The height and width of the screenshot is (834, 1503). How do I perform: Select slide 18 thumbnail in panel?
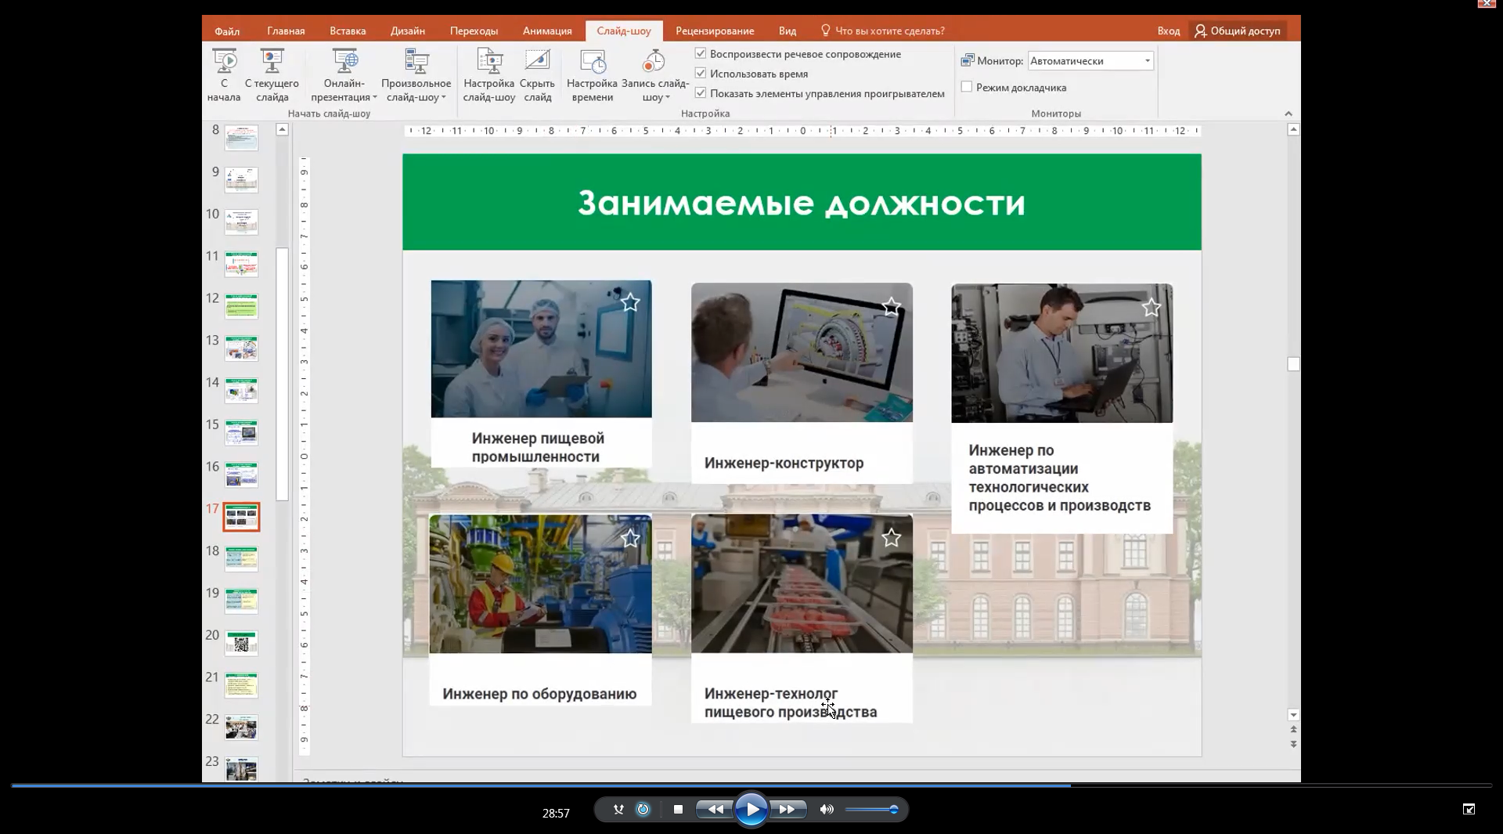[241, 559]
